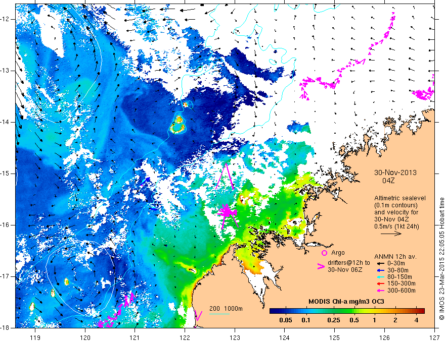Image resolution: width=445 pixels, height=343 pixels.
Task: Click the '0.5m/s (1kt 24h)' text
Action: pyautogui.click(x=396, y=226)
